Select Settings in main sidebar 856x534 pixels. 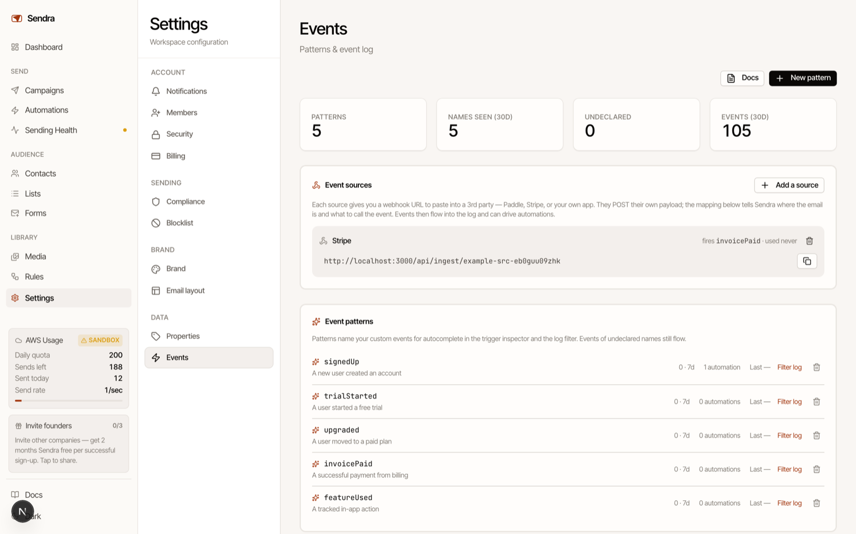(68, 298)
